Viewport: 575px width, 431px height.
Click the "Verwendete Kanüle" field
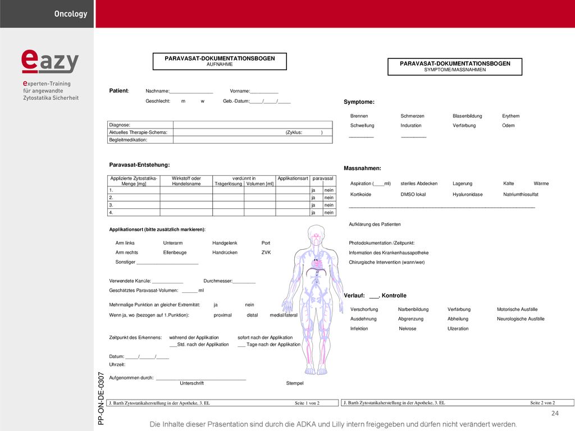point(167,281)
